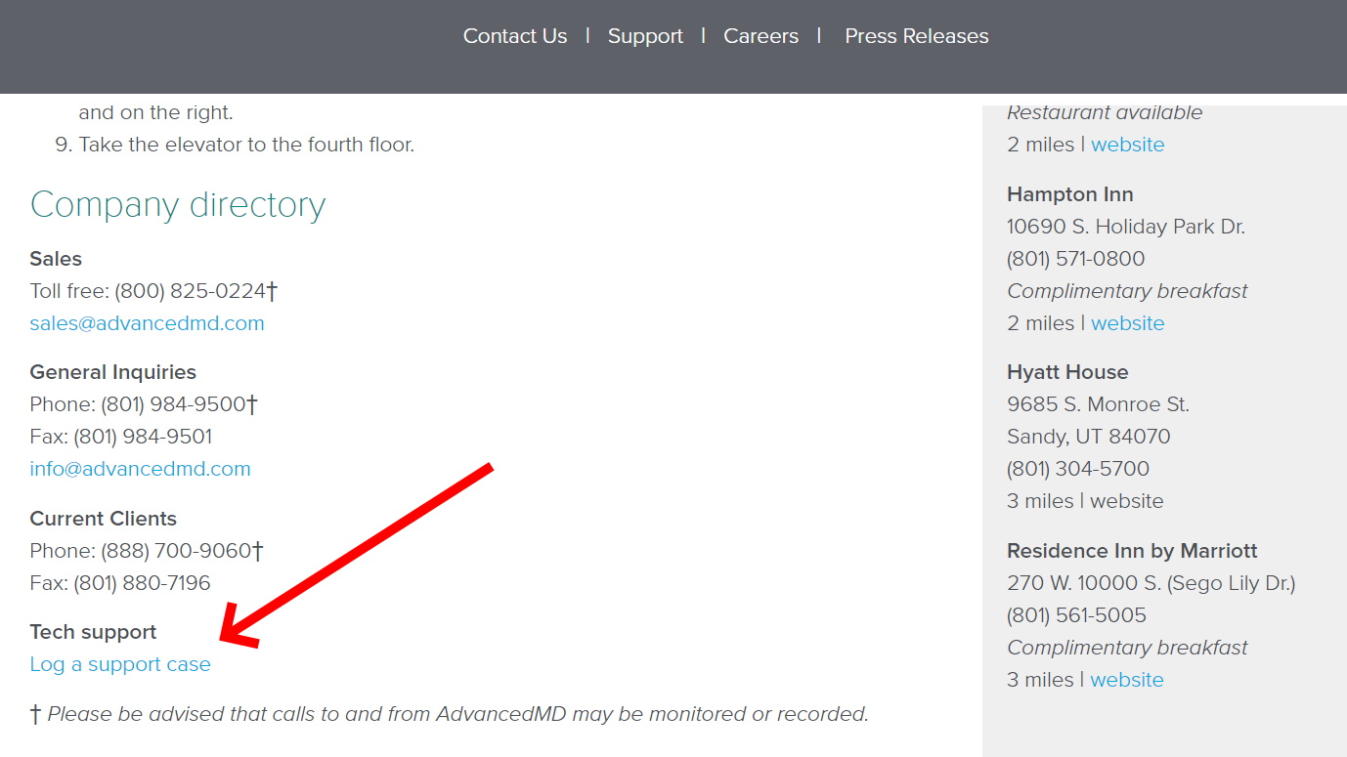Select Residence Inn phone (801) 561-5005
This screenshot has height=757, width=1347.
coord(1077,615)
